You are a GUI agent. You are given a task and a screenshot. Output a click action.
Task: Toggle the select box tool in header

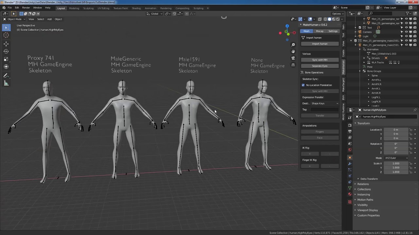(14, 14)
